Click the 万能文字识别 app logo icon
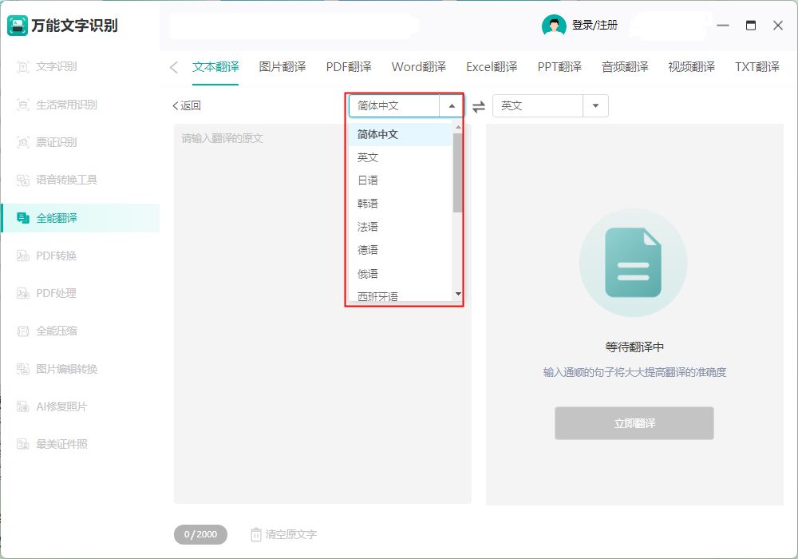This screenshot has width=798, height=559. click(18, 26)
